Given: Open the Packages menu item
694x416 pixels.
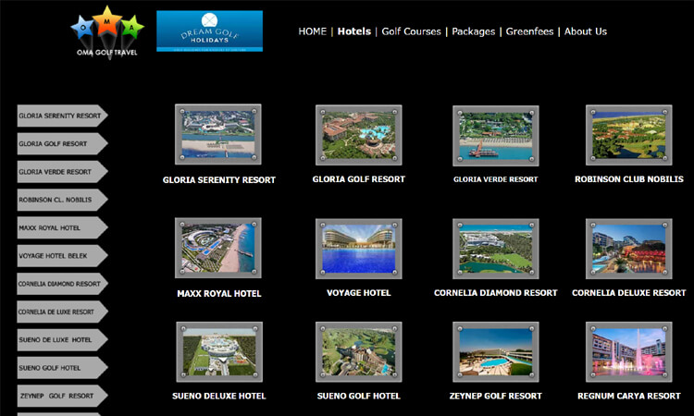Looking at the screenshot, I should (x=473, y=31).
